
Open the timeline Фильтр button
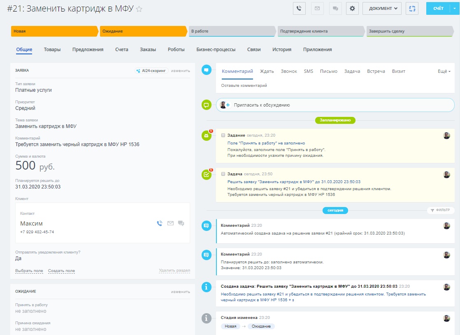440,210
